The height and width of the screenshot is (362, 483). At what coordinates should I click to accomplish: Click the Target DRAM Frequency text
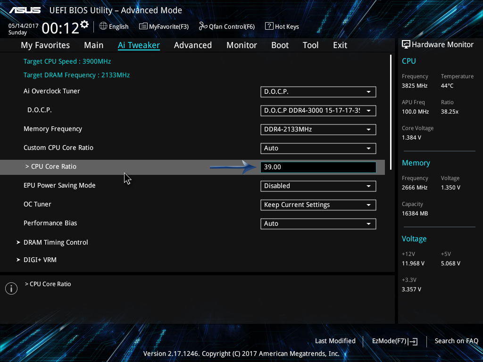[x=77, y=75]
